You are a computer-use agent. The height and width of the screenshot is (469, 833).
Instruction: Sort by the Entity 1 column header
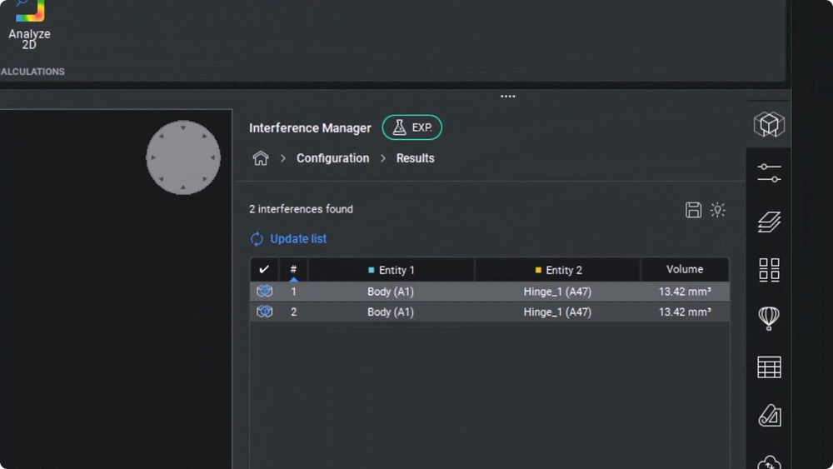click(392, 270)
